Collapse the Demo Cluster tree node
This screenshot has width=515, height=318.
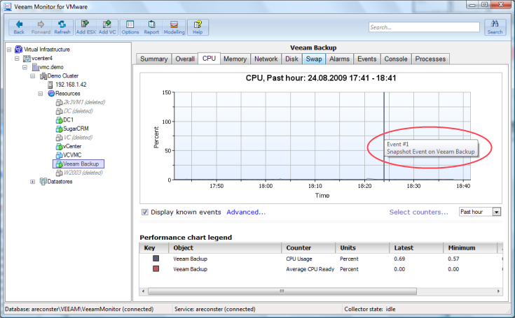coord(33,75)
